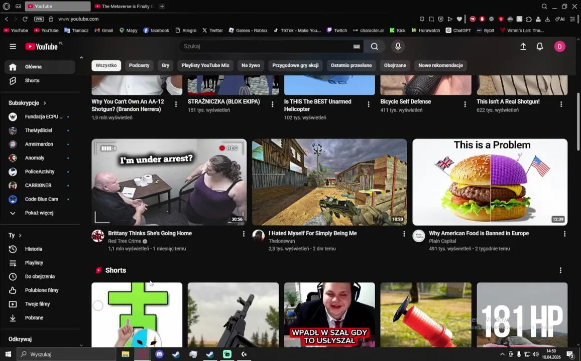
Task: Open the account avatar menu
Action: click(559, 46)
